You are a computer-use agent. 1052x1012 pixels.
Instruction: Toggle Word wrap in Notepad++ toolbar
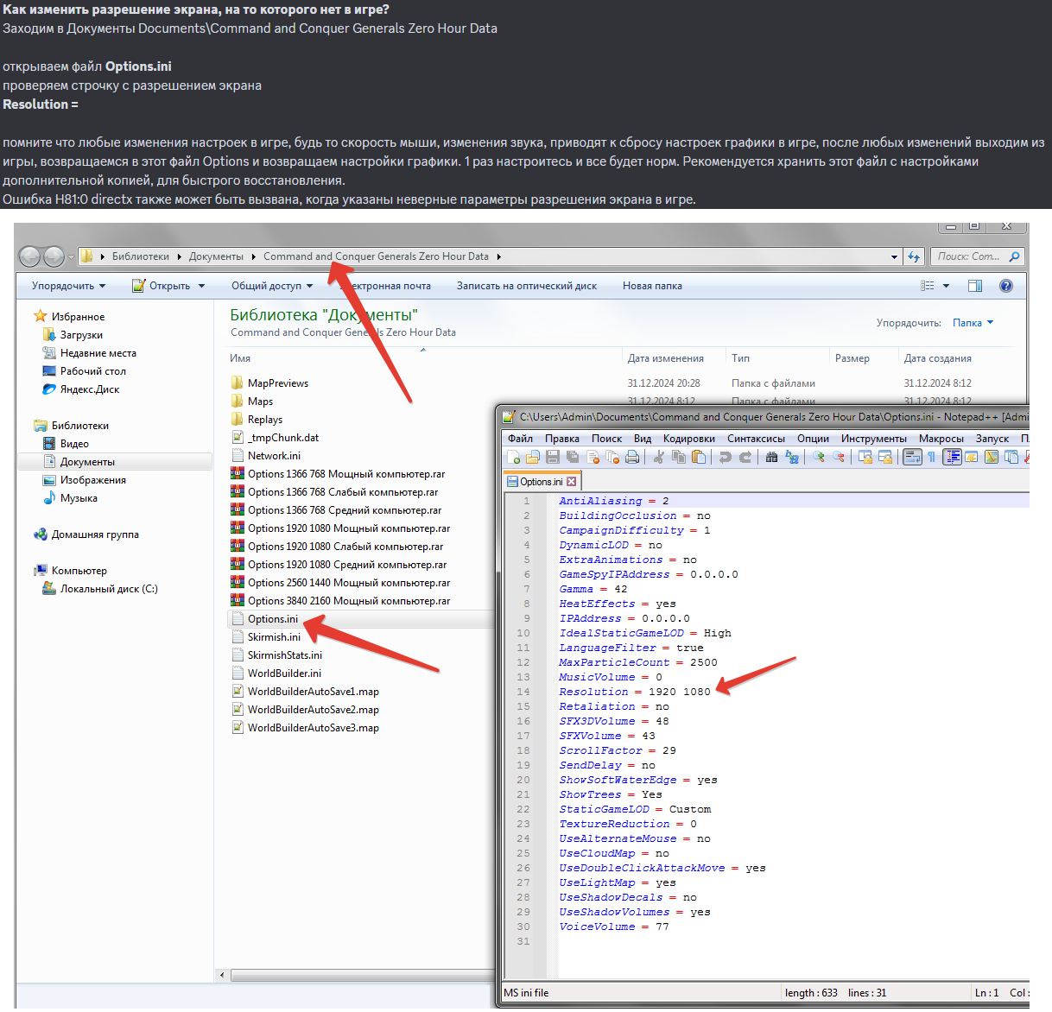[x=912, y=457]
